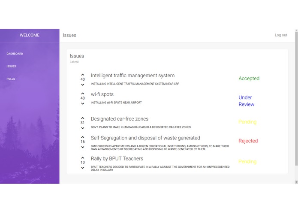The width and height of the screenshot is (298, 212).
Task: Click the BPUT teachers rally salary description
Action: (x=160, y=169)
